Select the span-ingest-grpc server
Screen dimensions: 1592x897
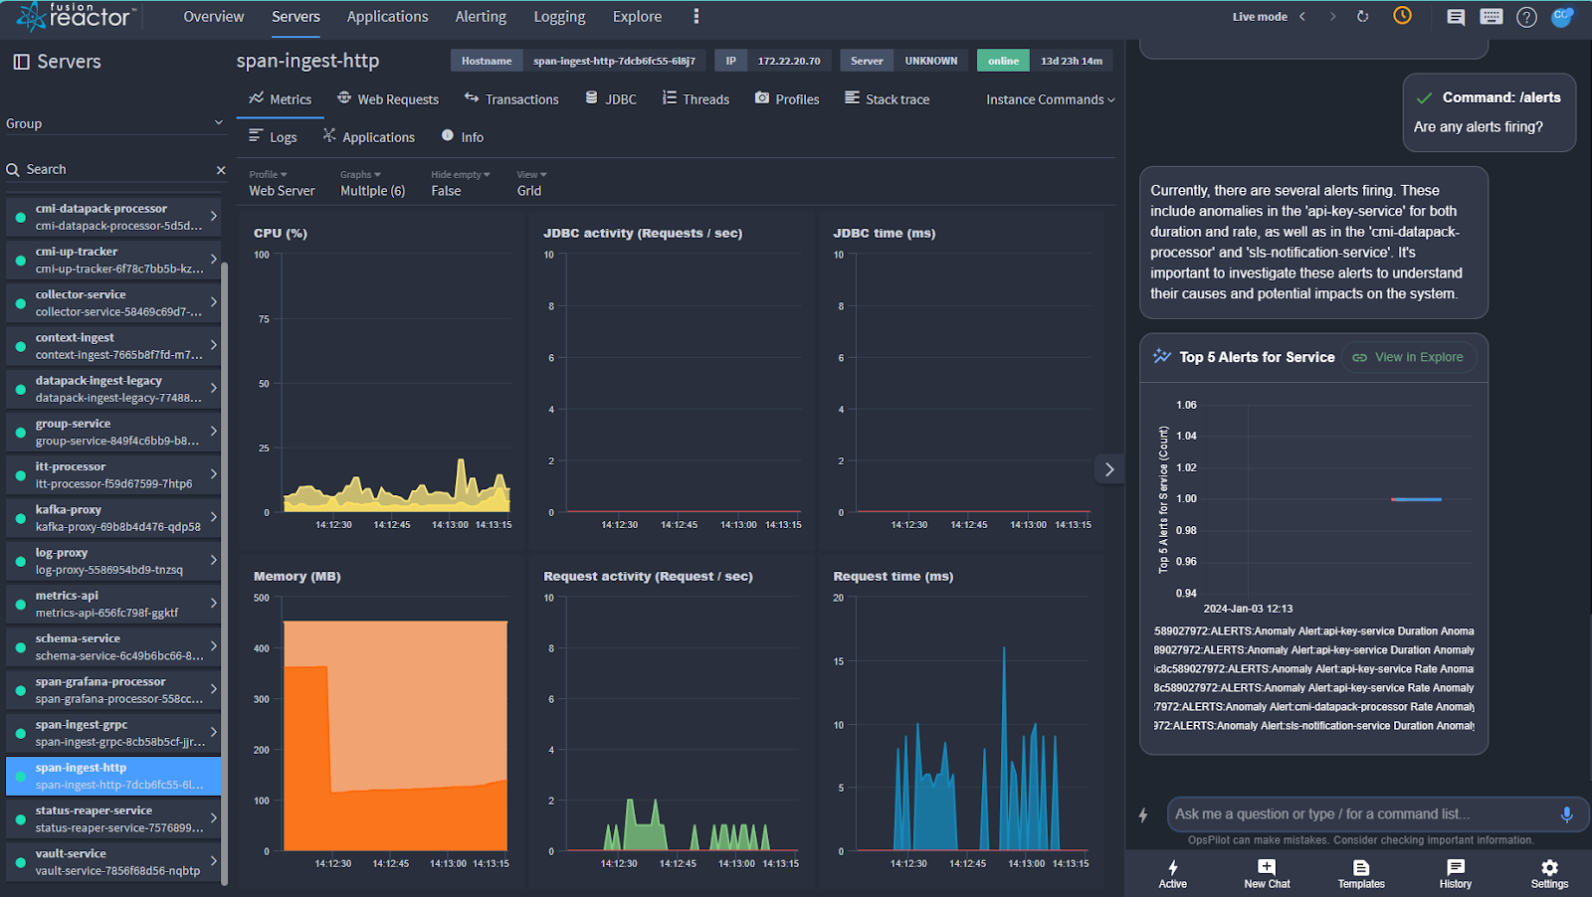pos(113,733)
